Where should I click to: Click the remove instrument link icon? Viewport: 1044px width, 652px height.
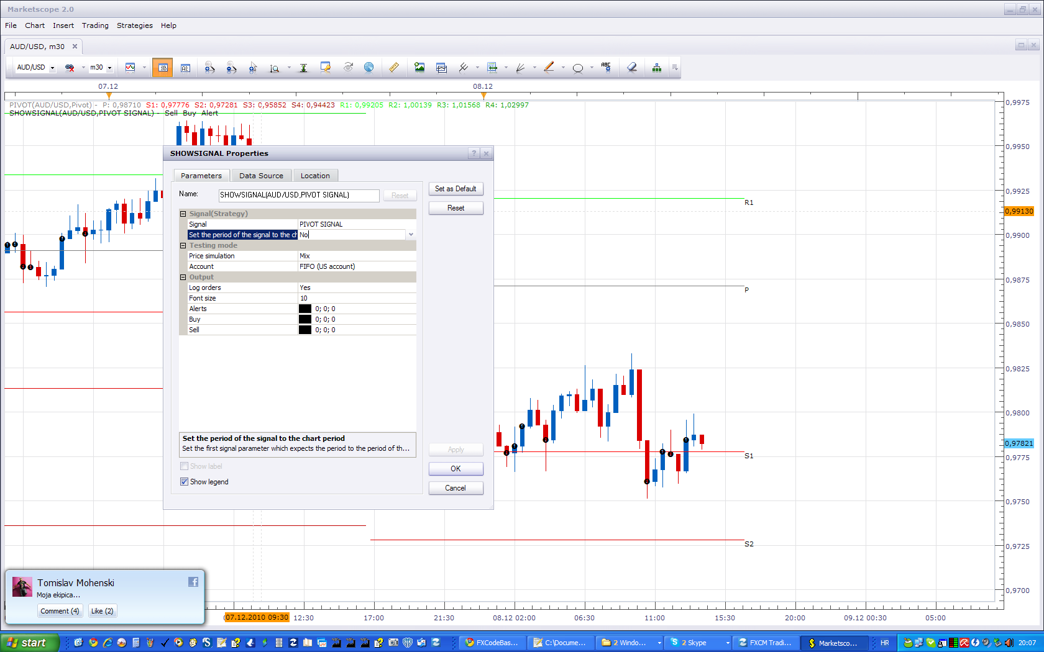tap(70, 68)
